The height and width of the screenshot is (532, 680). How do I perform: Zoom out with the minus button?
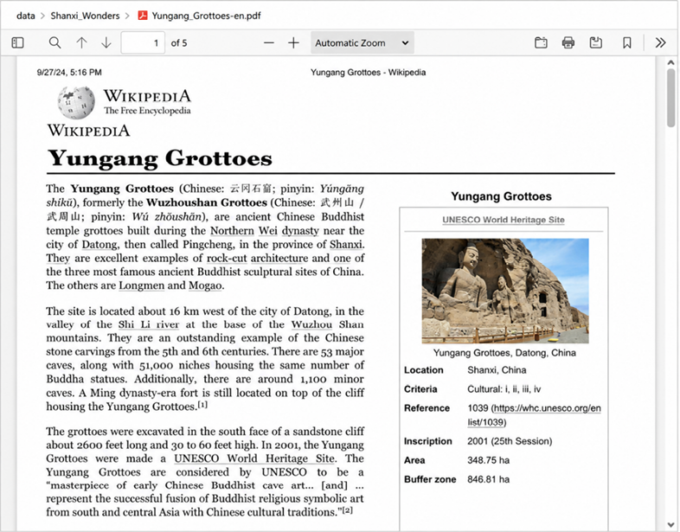click(x=269, y=43)
